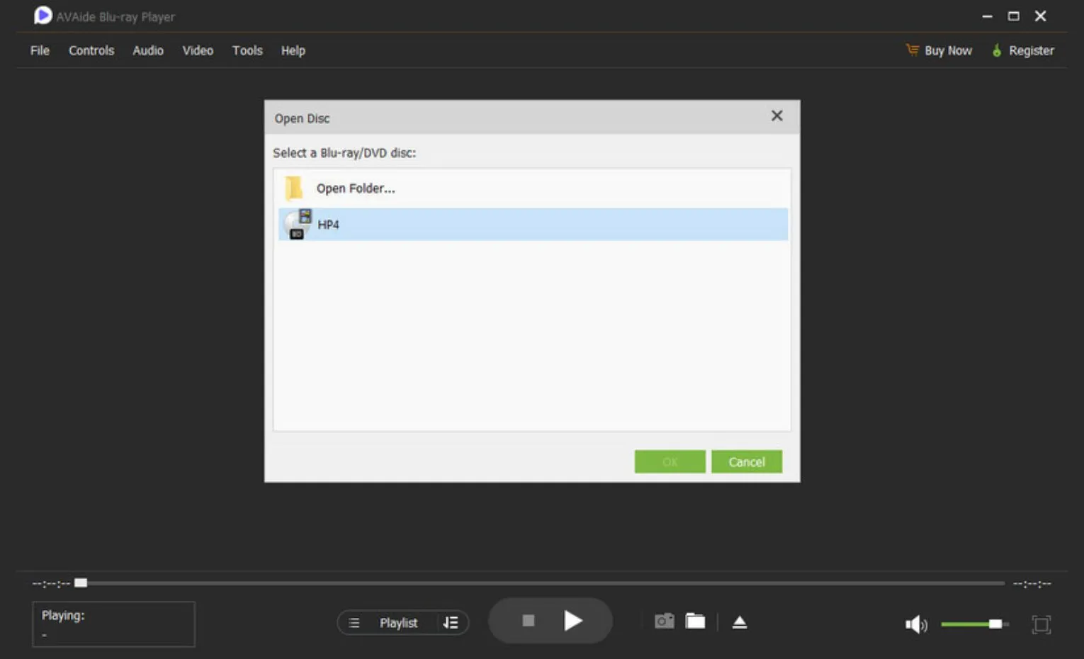Open the File menu
Viewport: 1084px width, 659px height.
[x=40, y=50]
